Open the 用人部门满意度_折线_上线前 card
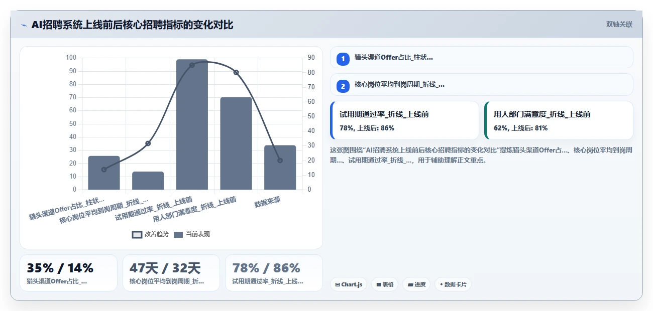 (x=559, y=120)
